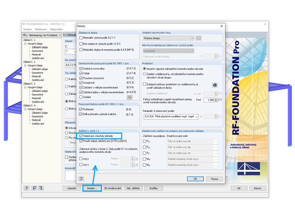Open Py deactivated direction dropdown
This screenshot has width=295, height=221.
(x=192, y=147)
